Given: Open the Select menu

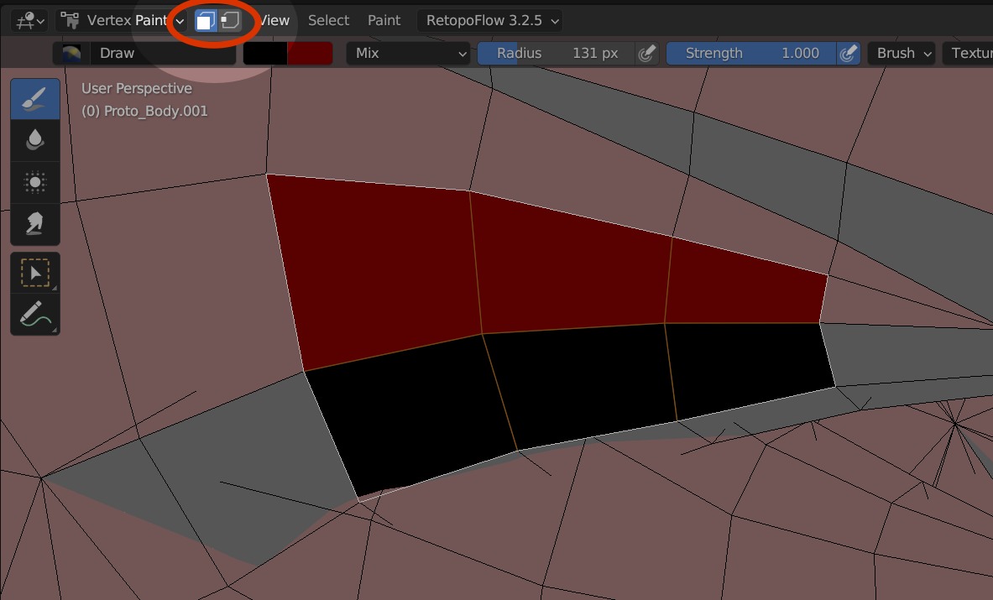Looking at the screenshot, I should [328, 20].
